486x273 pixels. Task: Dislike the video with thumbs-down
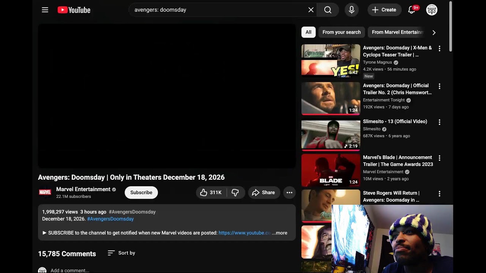tap(235, 193)
